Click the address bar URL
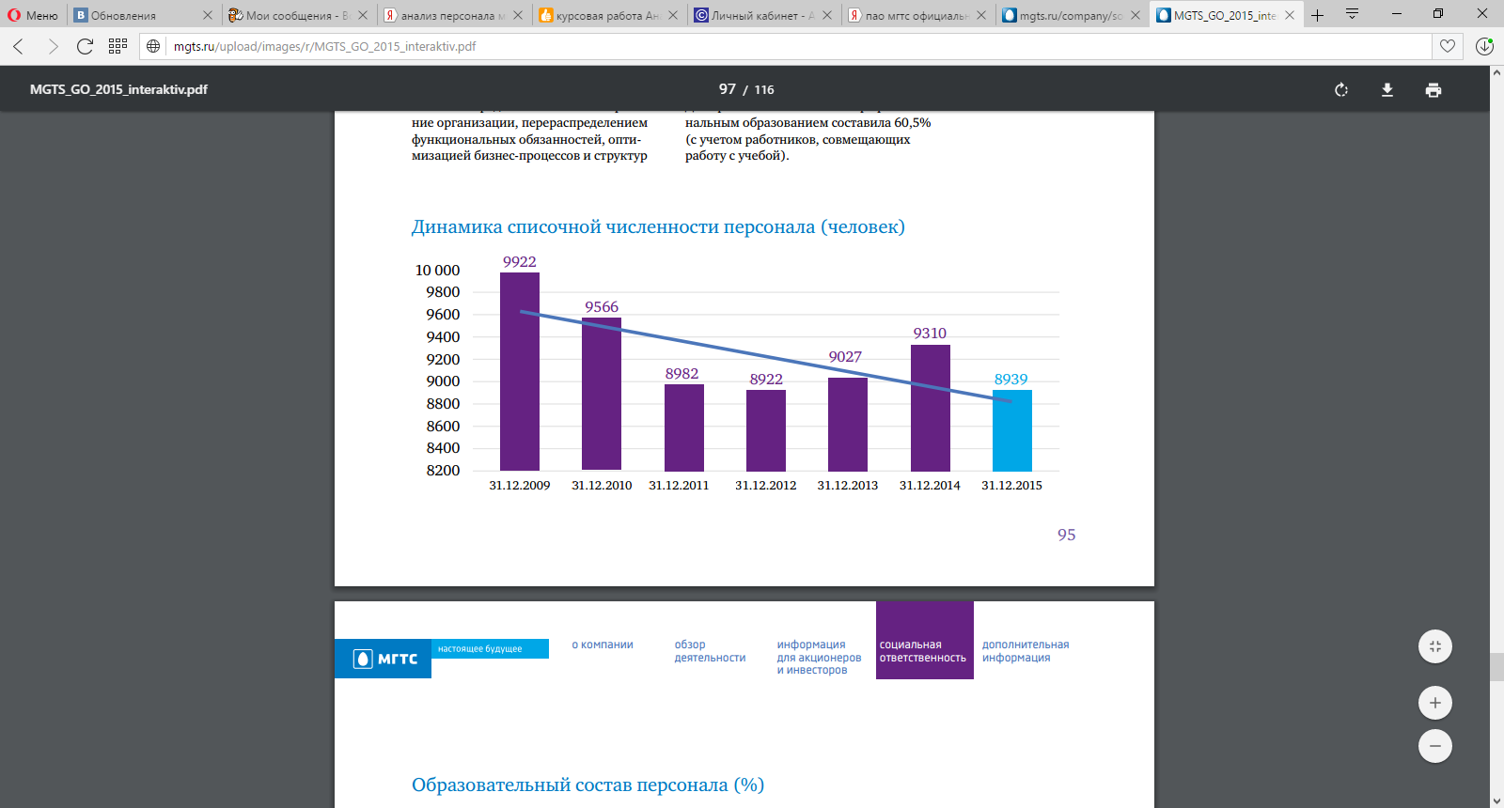Viewport: 1504px width, 808px height. pyautogui.click(x=324, y=46)
